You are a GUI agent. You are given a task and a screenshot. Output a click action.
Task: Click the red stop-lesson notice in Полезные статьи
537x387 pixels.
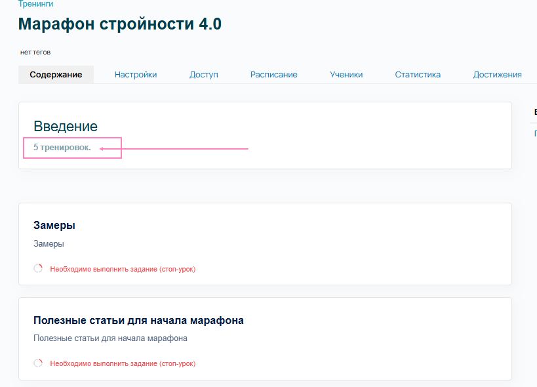123,363
